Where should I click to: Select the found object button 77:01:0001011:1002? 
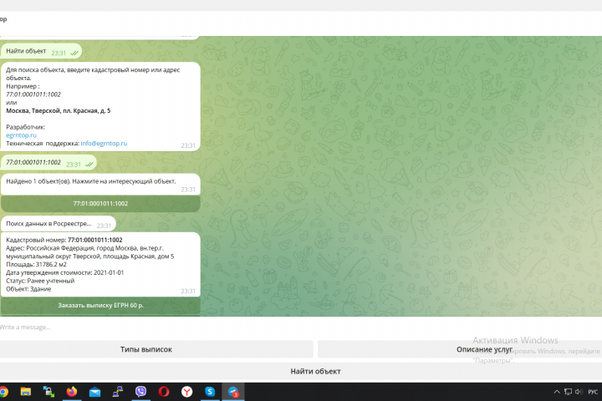click(x=100, y=204)
